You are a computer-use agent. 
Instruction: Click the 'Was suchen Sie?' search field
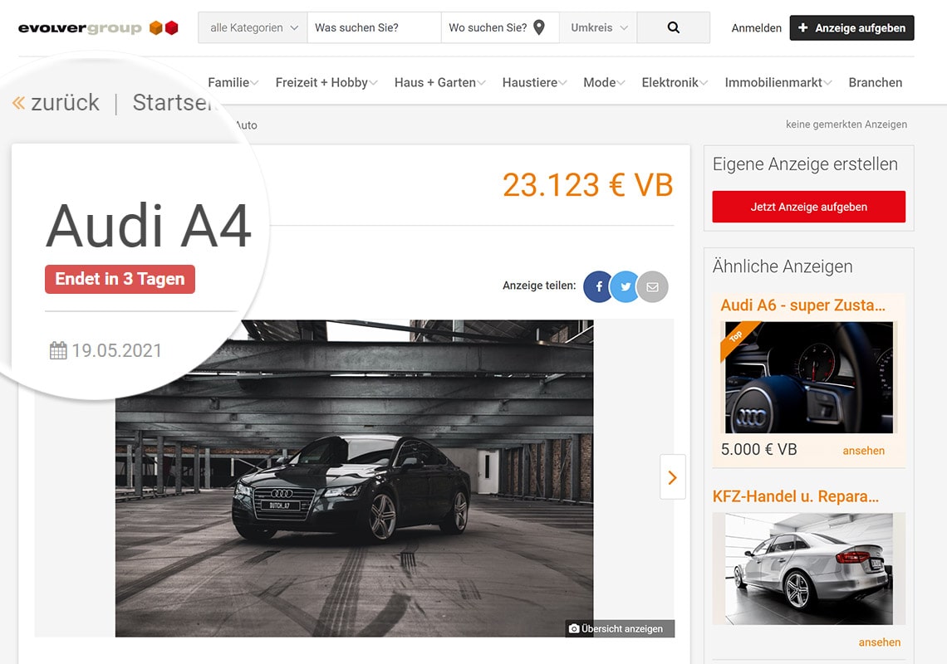374,27
